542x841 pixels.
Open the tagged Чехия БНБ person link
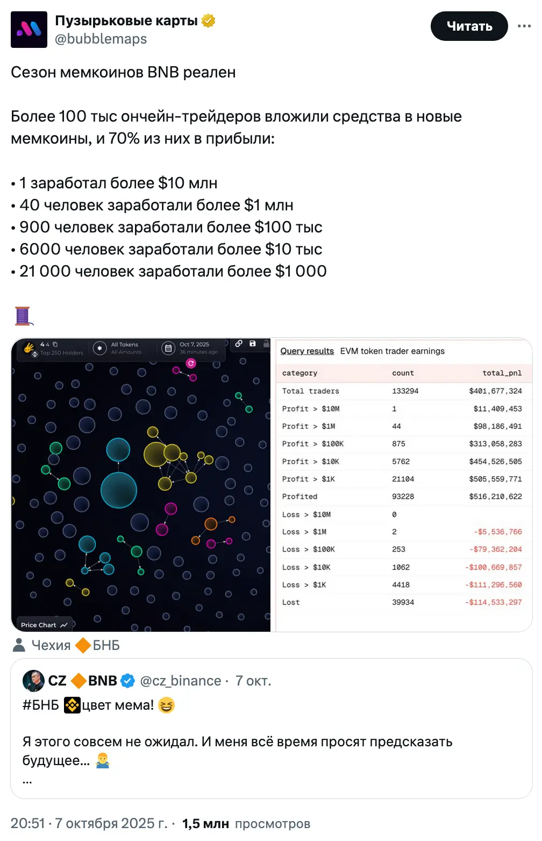coord(67,645)
